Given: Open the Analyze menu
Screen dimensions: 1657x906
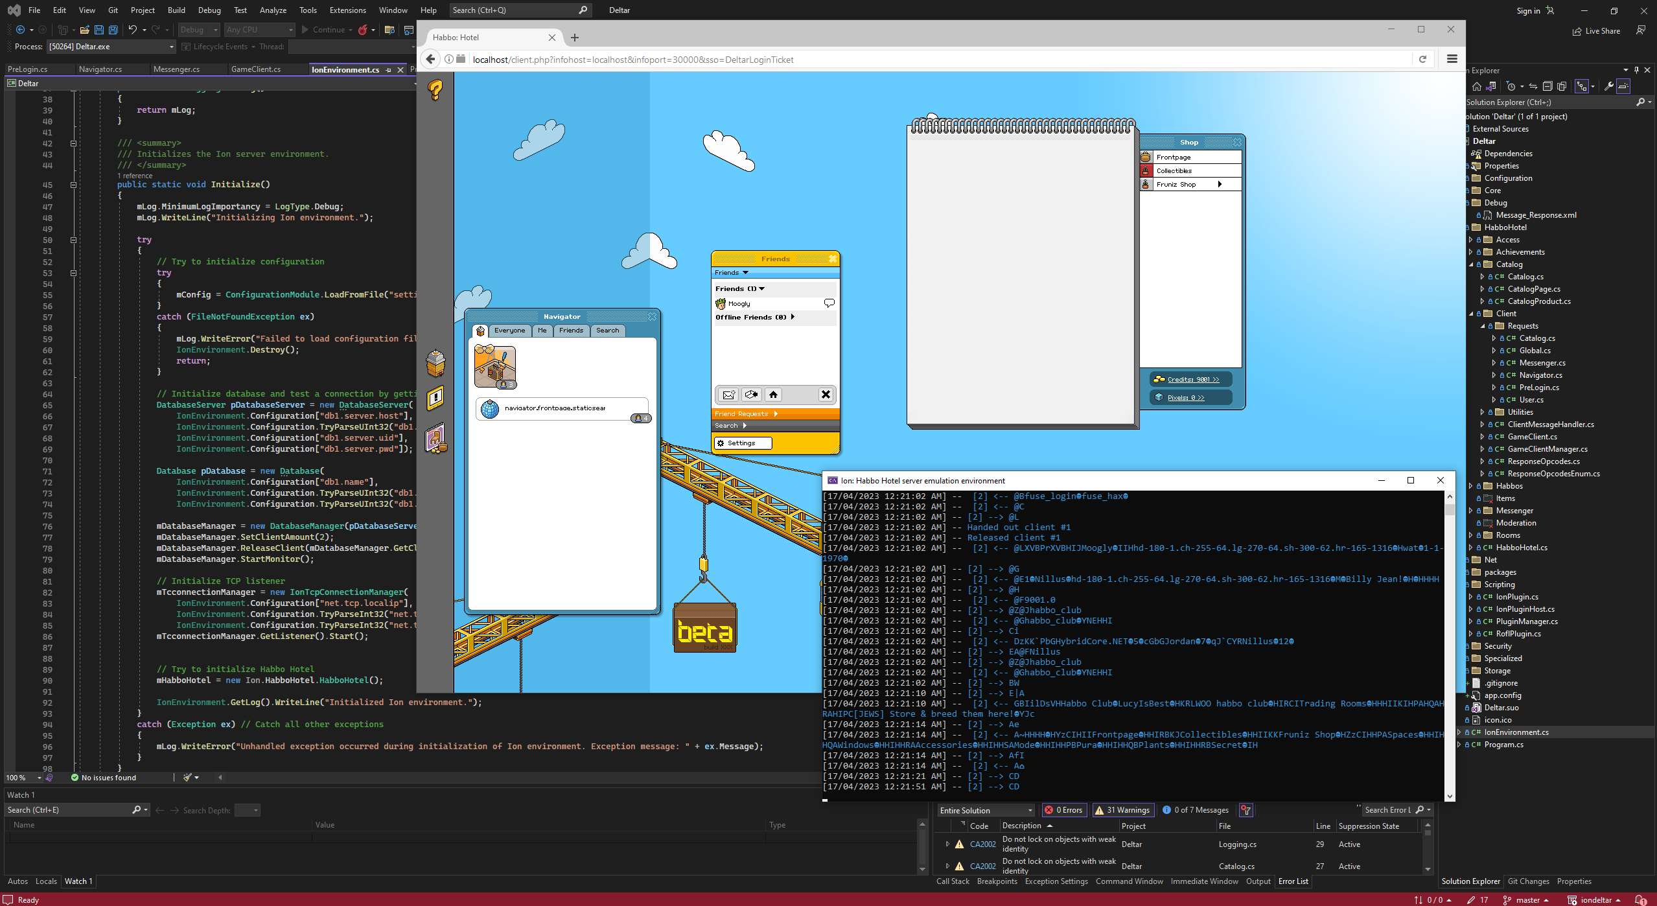Looking at the screenshot, I should pos(273,10).
